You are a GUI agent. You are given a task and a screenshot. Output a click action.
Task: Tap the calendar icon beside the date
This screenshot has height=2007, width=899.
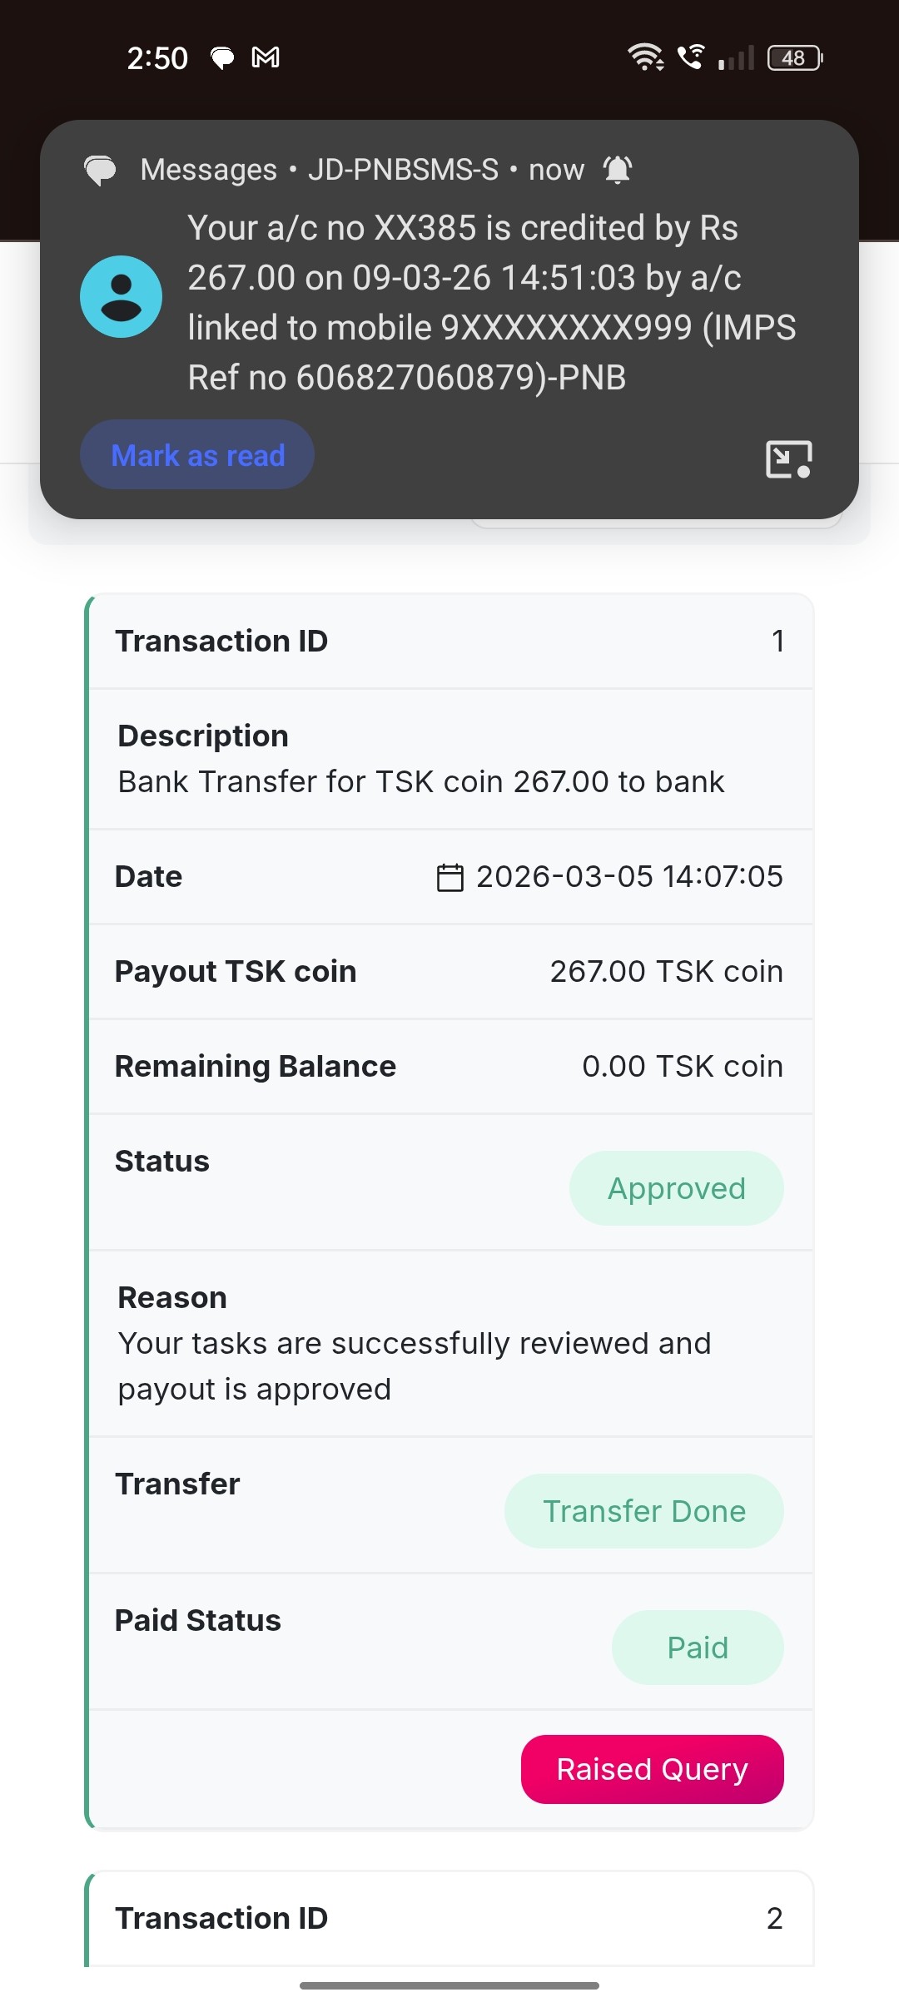click(449, 877)
